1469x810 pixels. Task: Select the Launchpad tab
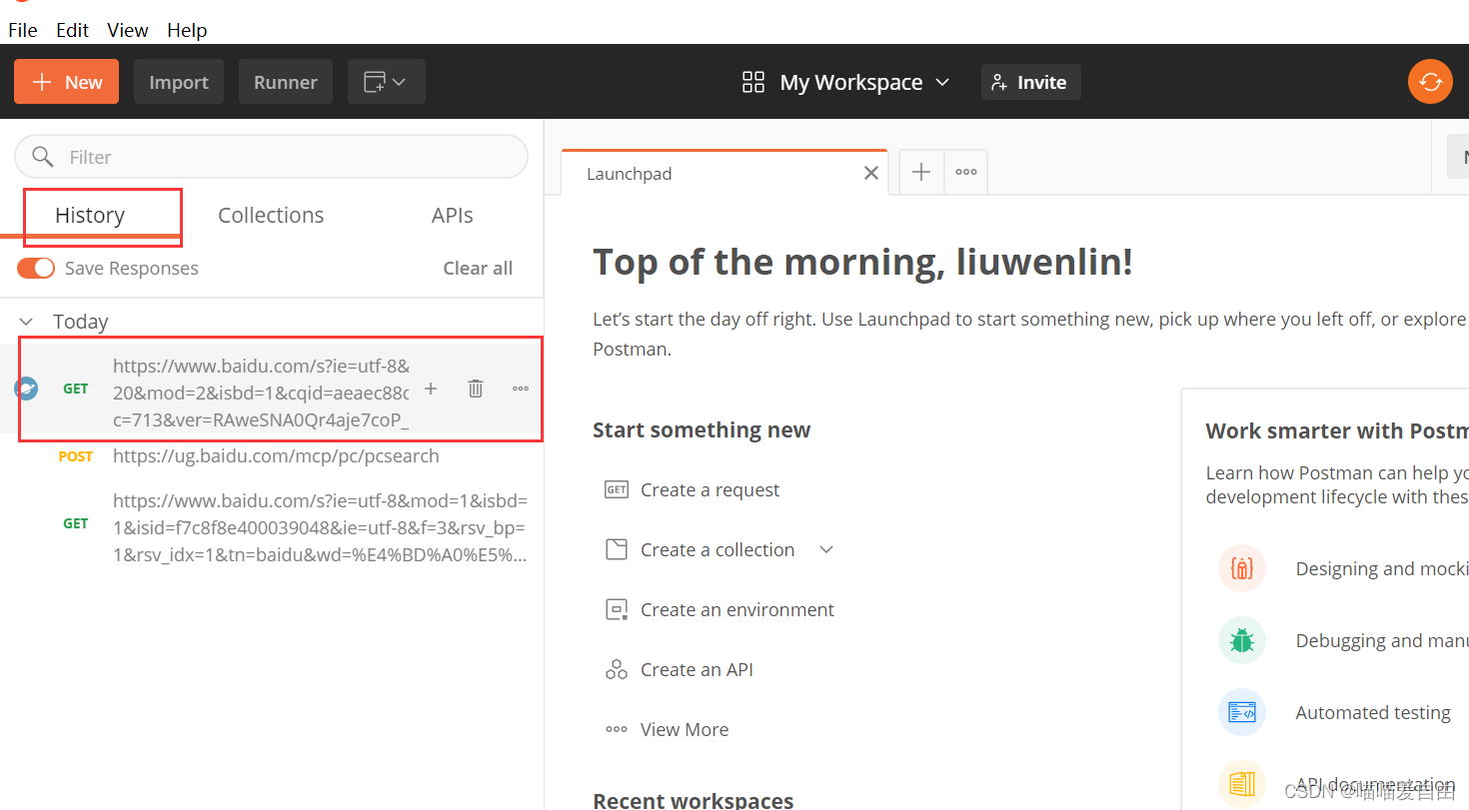tap(724, 173)
